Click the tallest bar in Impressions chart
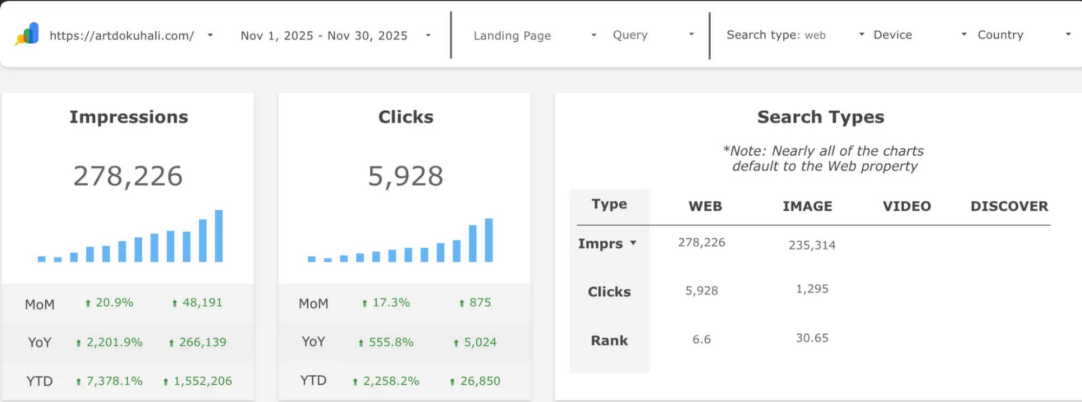 pyautogui.click(x=219, y=236)
